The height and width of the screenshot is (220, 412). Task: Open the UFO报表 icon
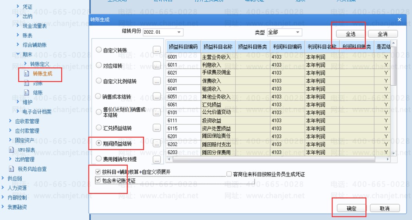pyautogui.click(x=11, y=150)
